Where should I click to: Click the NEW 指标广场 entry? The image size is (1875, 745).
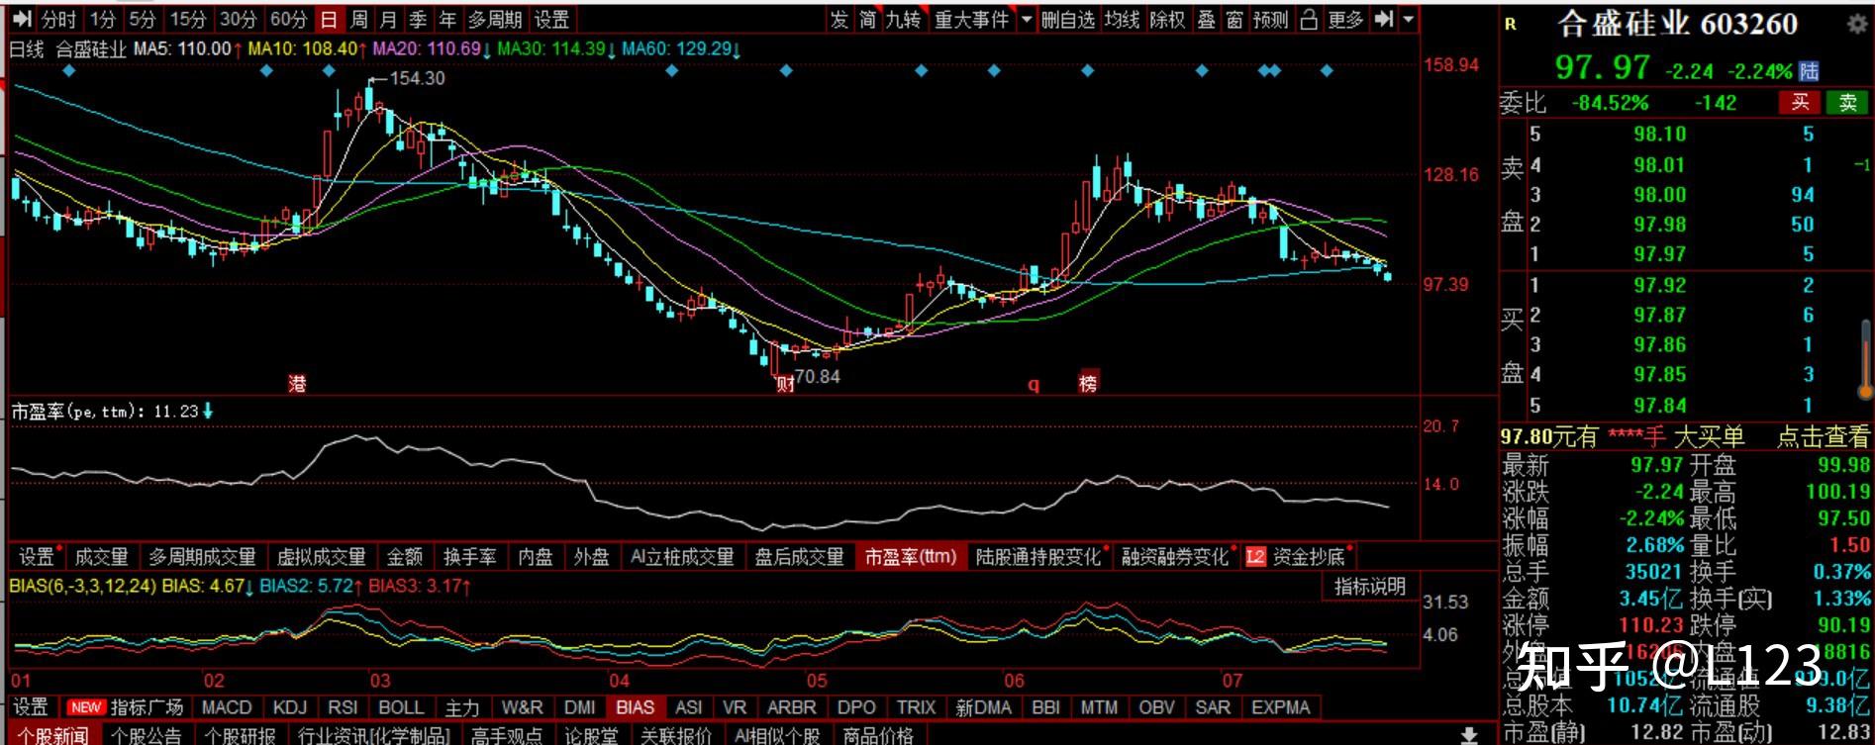(126, 707)
